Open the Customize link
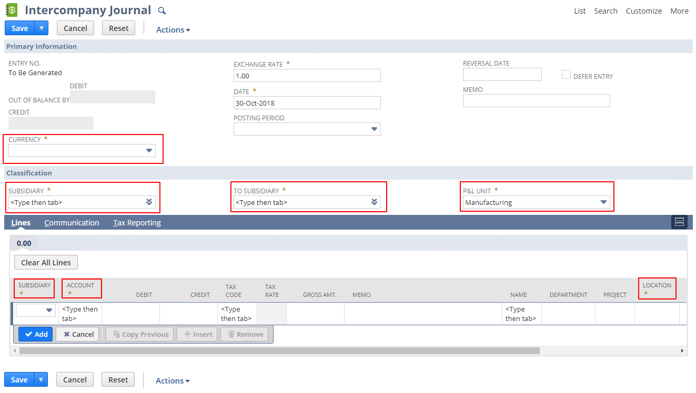The height and width of the screenshot is (393, 696). tap(644, 11)
